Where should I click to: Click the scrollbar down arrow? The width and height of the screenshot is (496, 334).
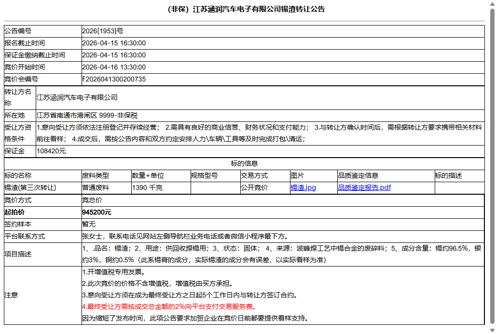point(492,330)
